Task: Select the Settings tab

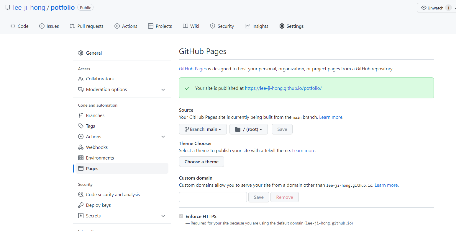Action: pyautogui.click(x=291, y=26)
